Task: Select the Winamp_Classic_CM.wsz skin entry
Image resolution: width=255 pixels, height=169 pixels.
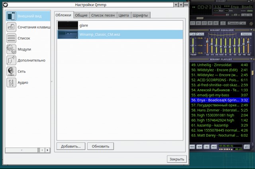Action: point(120,35)
